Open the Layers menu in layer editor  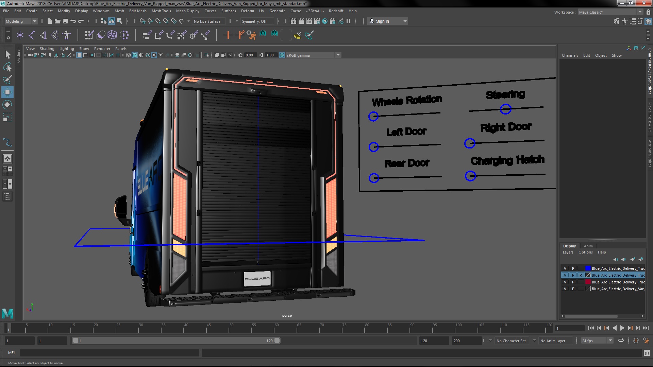coord(568,252)
